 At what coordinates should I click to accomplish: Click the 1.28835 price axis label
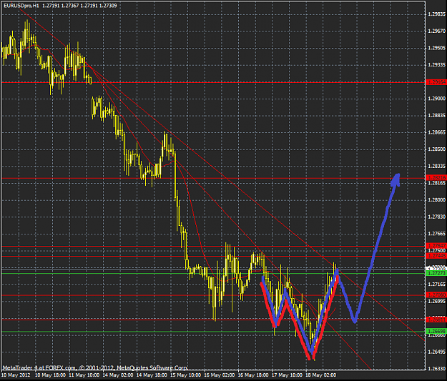pos(436,115)
